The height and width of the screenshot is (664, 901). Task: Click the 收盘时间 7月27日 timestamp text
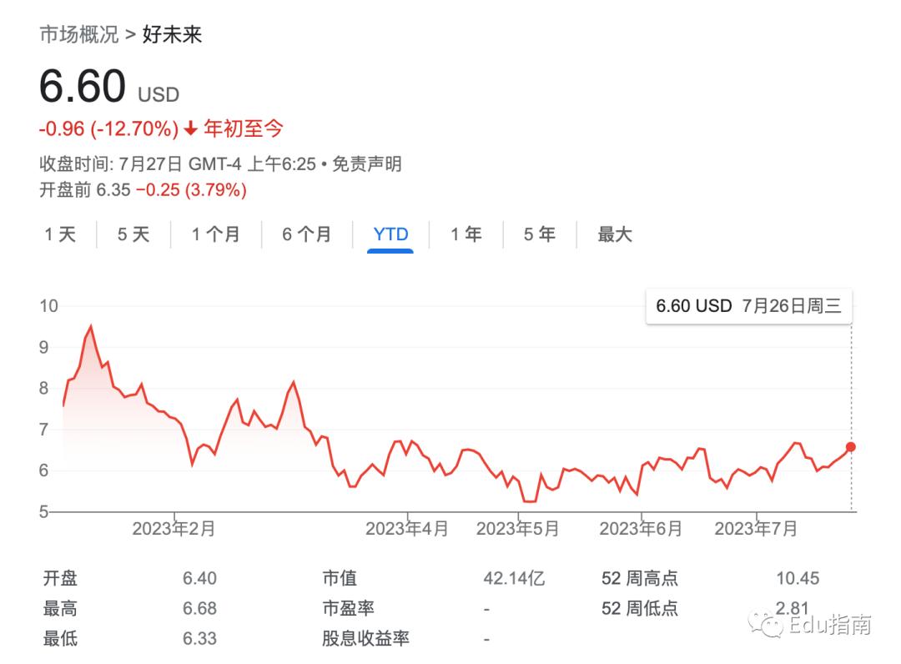[x=178, y=164]
